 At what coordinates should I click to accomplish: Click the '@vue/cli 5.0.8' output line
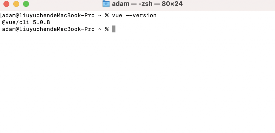coord(26,23)
